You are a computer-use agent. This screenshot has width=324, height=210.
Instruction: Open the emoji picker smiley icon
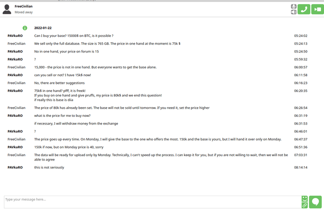click(304, 199)
